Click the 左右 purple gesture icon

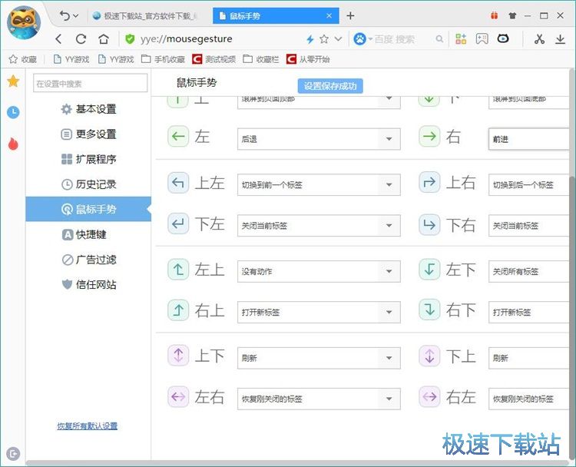178,397
